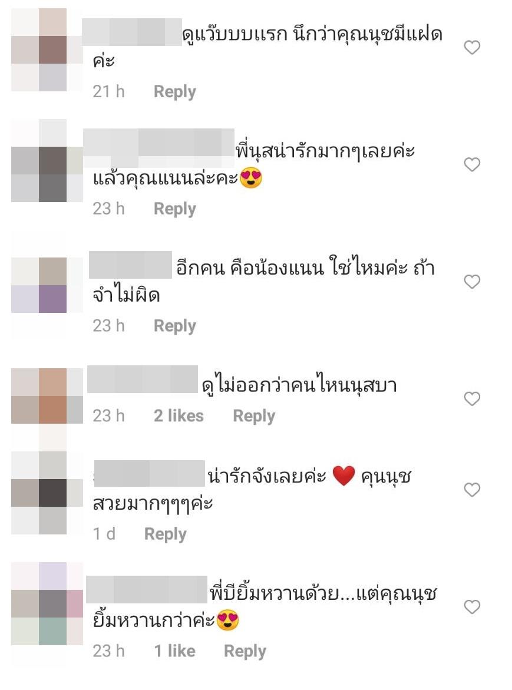Reply to the 21 h comment
The width and height of the screenshot is (512, 690).
pos(174,92)
